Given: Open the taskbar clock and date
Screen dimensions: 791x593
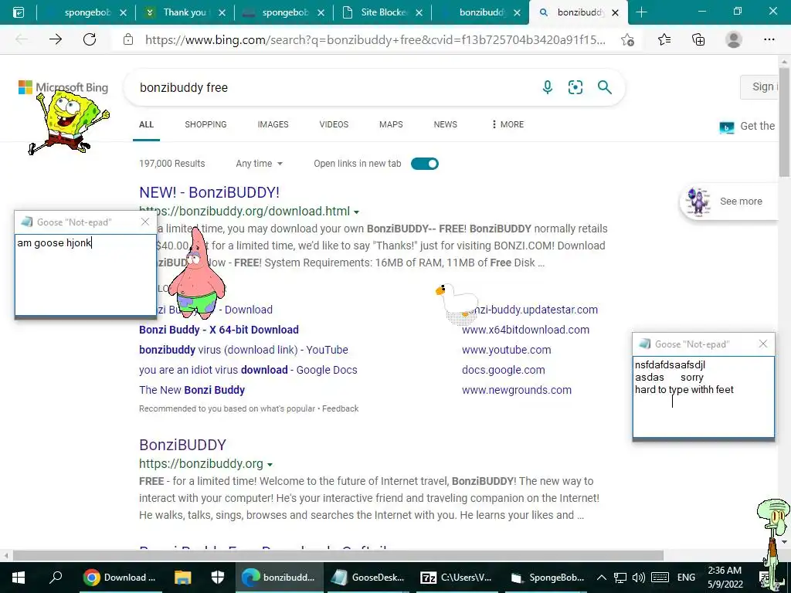Looking at the screenshot, I should click(725, 578).
